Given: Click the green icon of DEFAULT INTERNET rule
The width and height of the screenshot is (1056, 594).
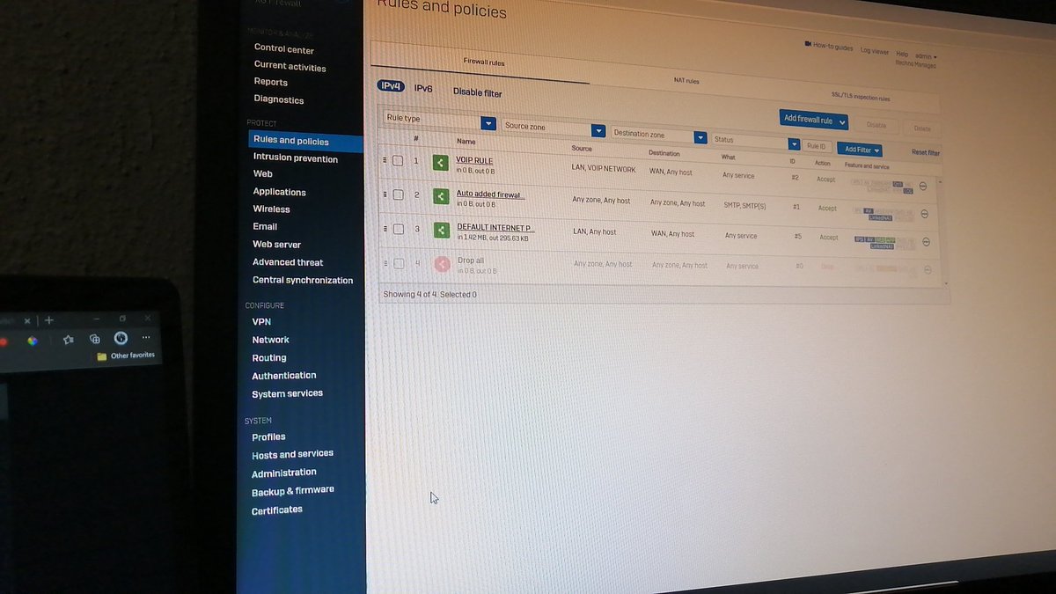Looking at the screenshot, I should 441,230.
